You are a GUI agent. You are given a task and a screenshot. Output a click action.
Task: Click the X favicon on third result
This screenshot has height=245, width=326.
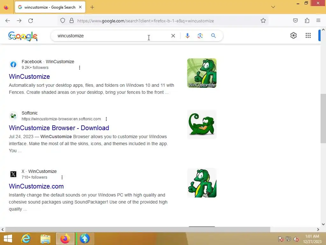pyautogui.click(x=13, y=174)
